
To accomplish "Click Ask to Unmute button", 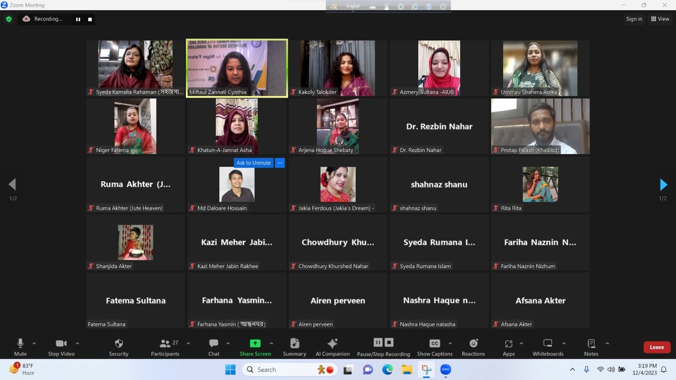I will click(253, 163).
